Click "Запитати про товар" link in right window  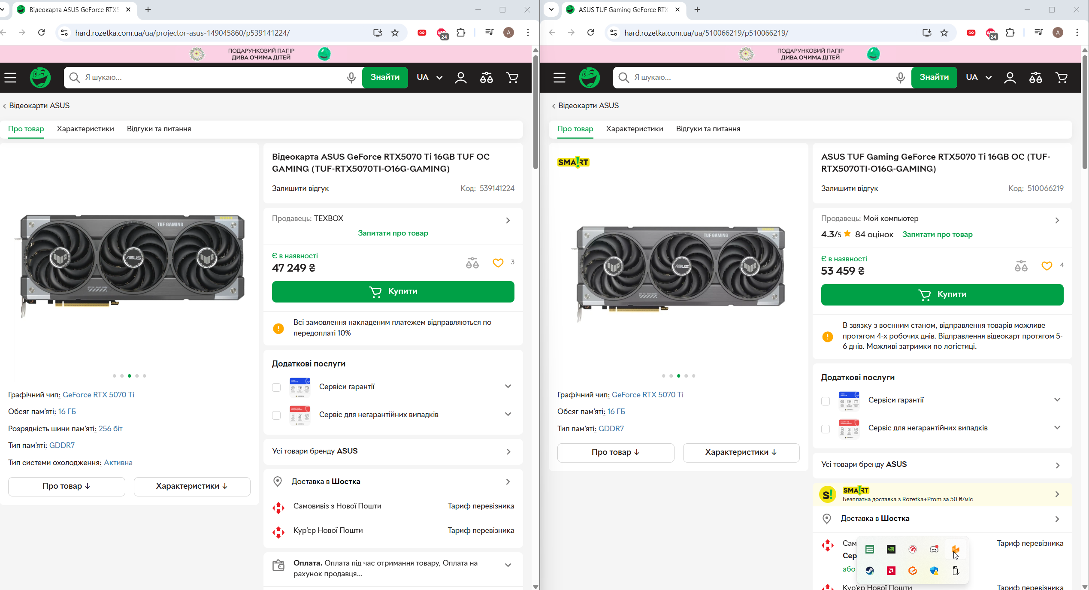(937, 234)
